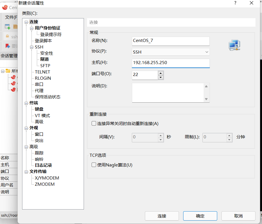The height and width of the screenshot is (224, 262).
Task: Select 安全性 under SSH
Action: [47, 53]
